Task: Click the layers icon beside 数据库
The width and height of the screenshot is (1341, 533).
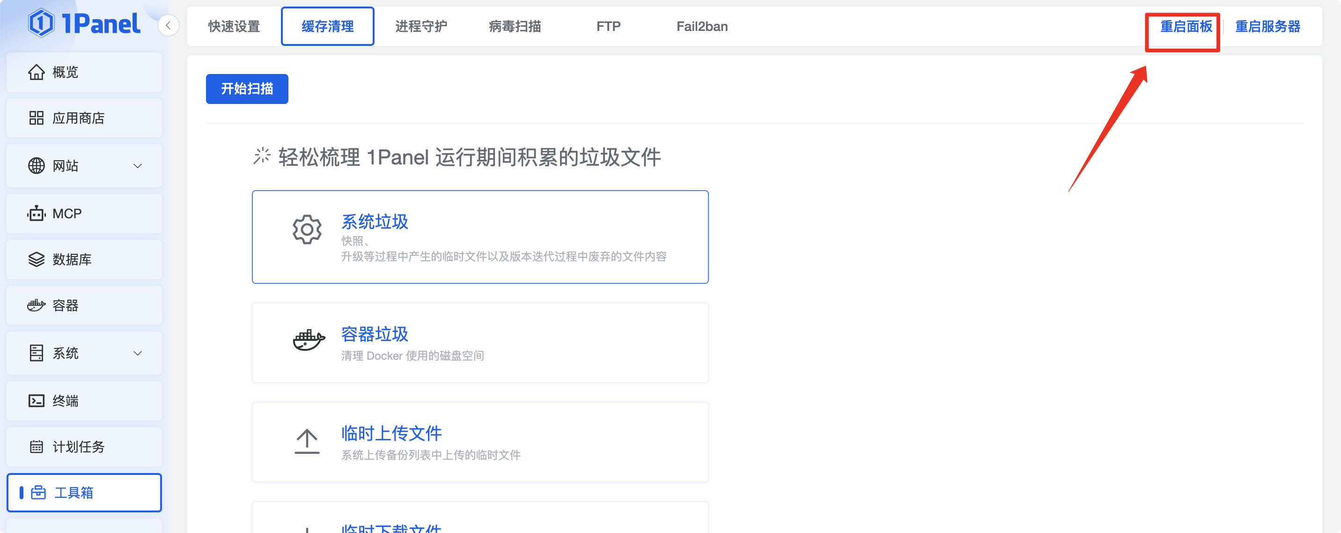Action: (37, 259)
